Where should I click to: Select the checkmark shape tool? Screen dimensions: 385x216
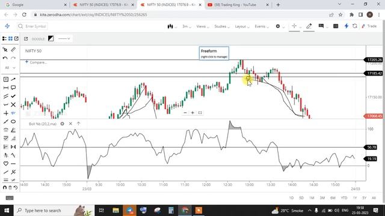[x=13, y=96]
